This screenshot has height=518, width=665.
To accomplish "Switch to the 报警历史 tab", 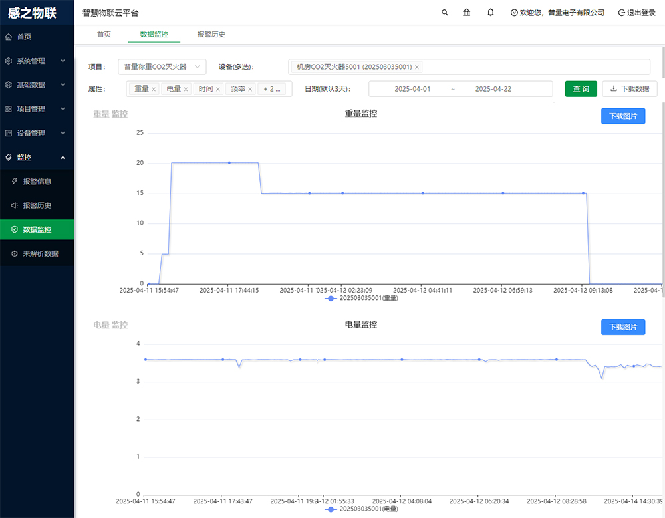I will coord(211,34).
